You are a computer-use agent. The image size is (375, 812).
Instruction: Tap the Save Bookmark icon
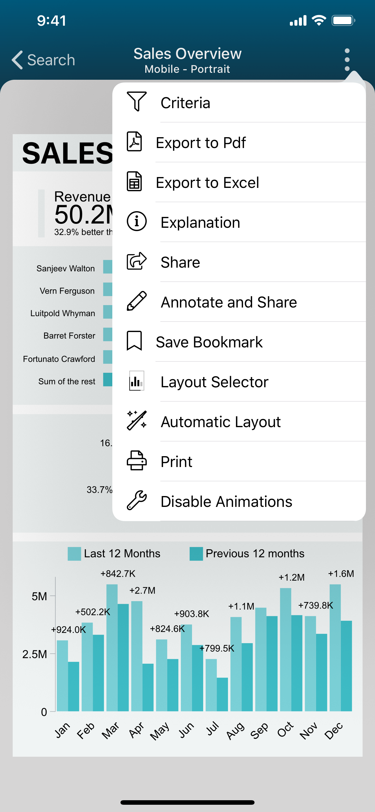click(134, 341)
